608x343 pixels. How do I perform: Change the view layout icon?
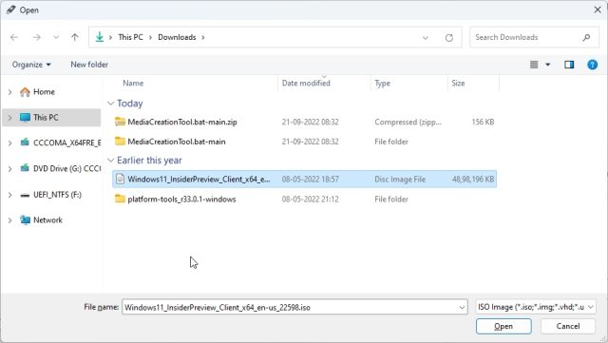click(534, 65)
